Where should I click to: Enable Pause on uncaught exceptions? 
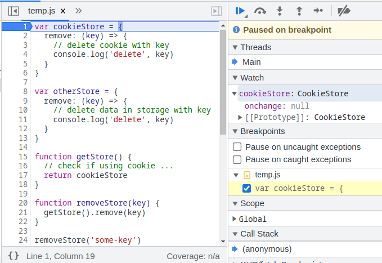coord(237,147)
